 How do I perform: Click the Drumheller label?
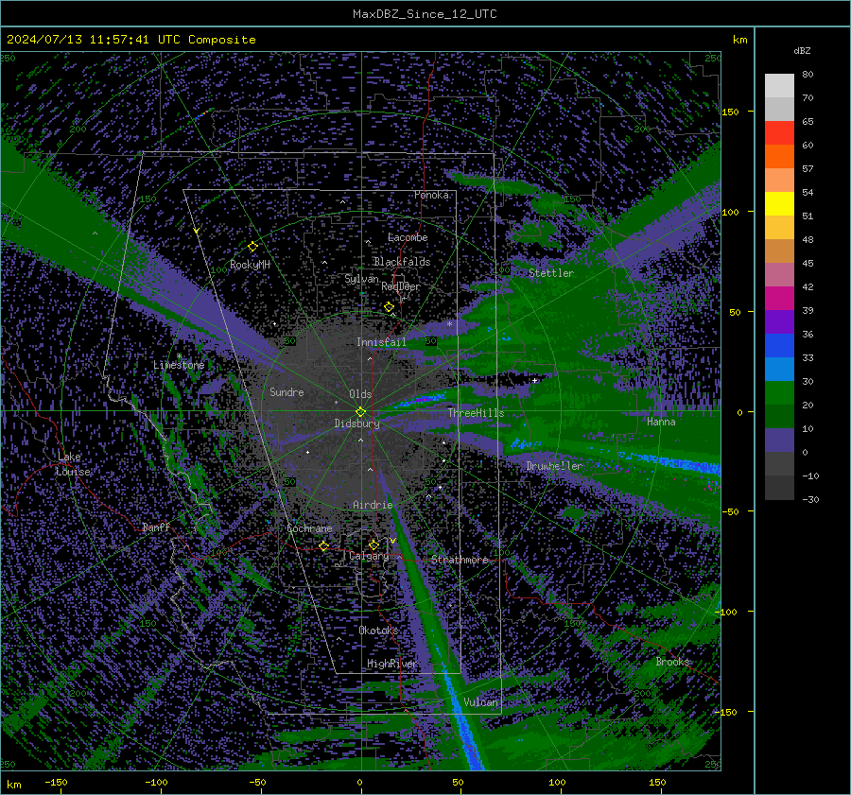click(554, 466)
